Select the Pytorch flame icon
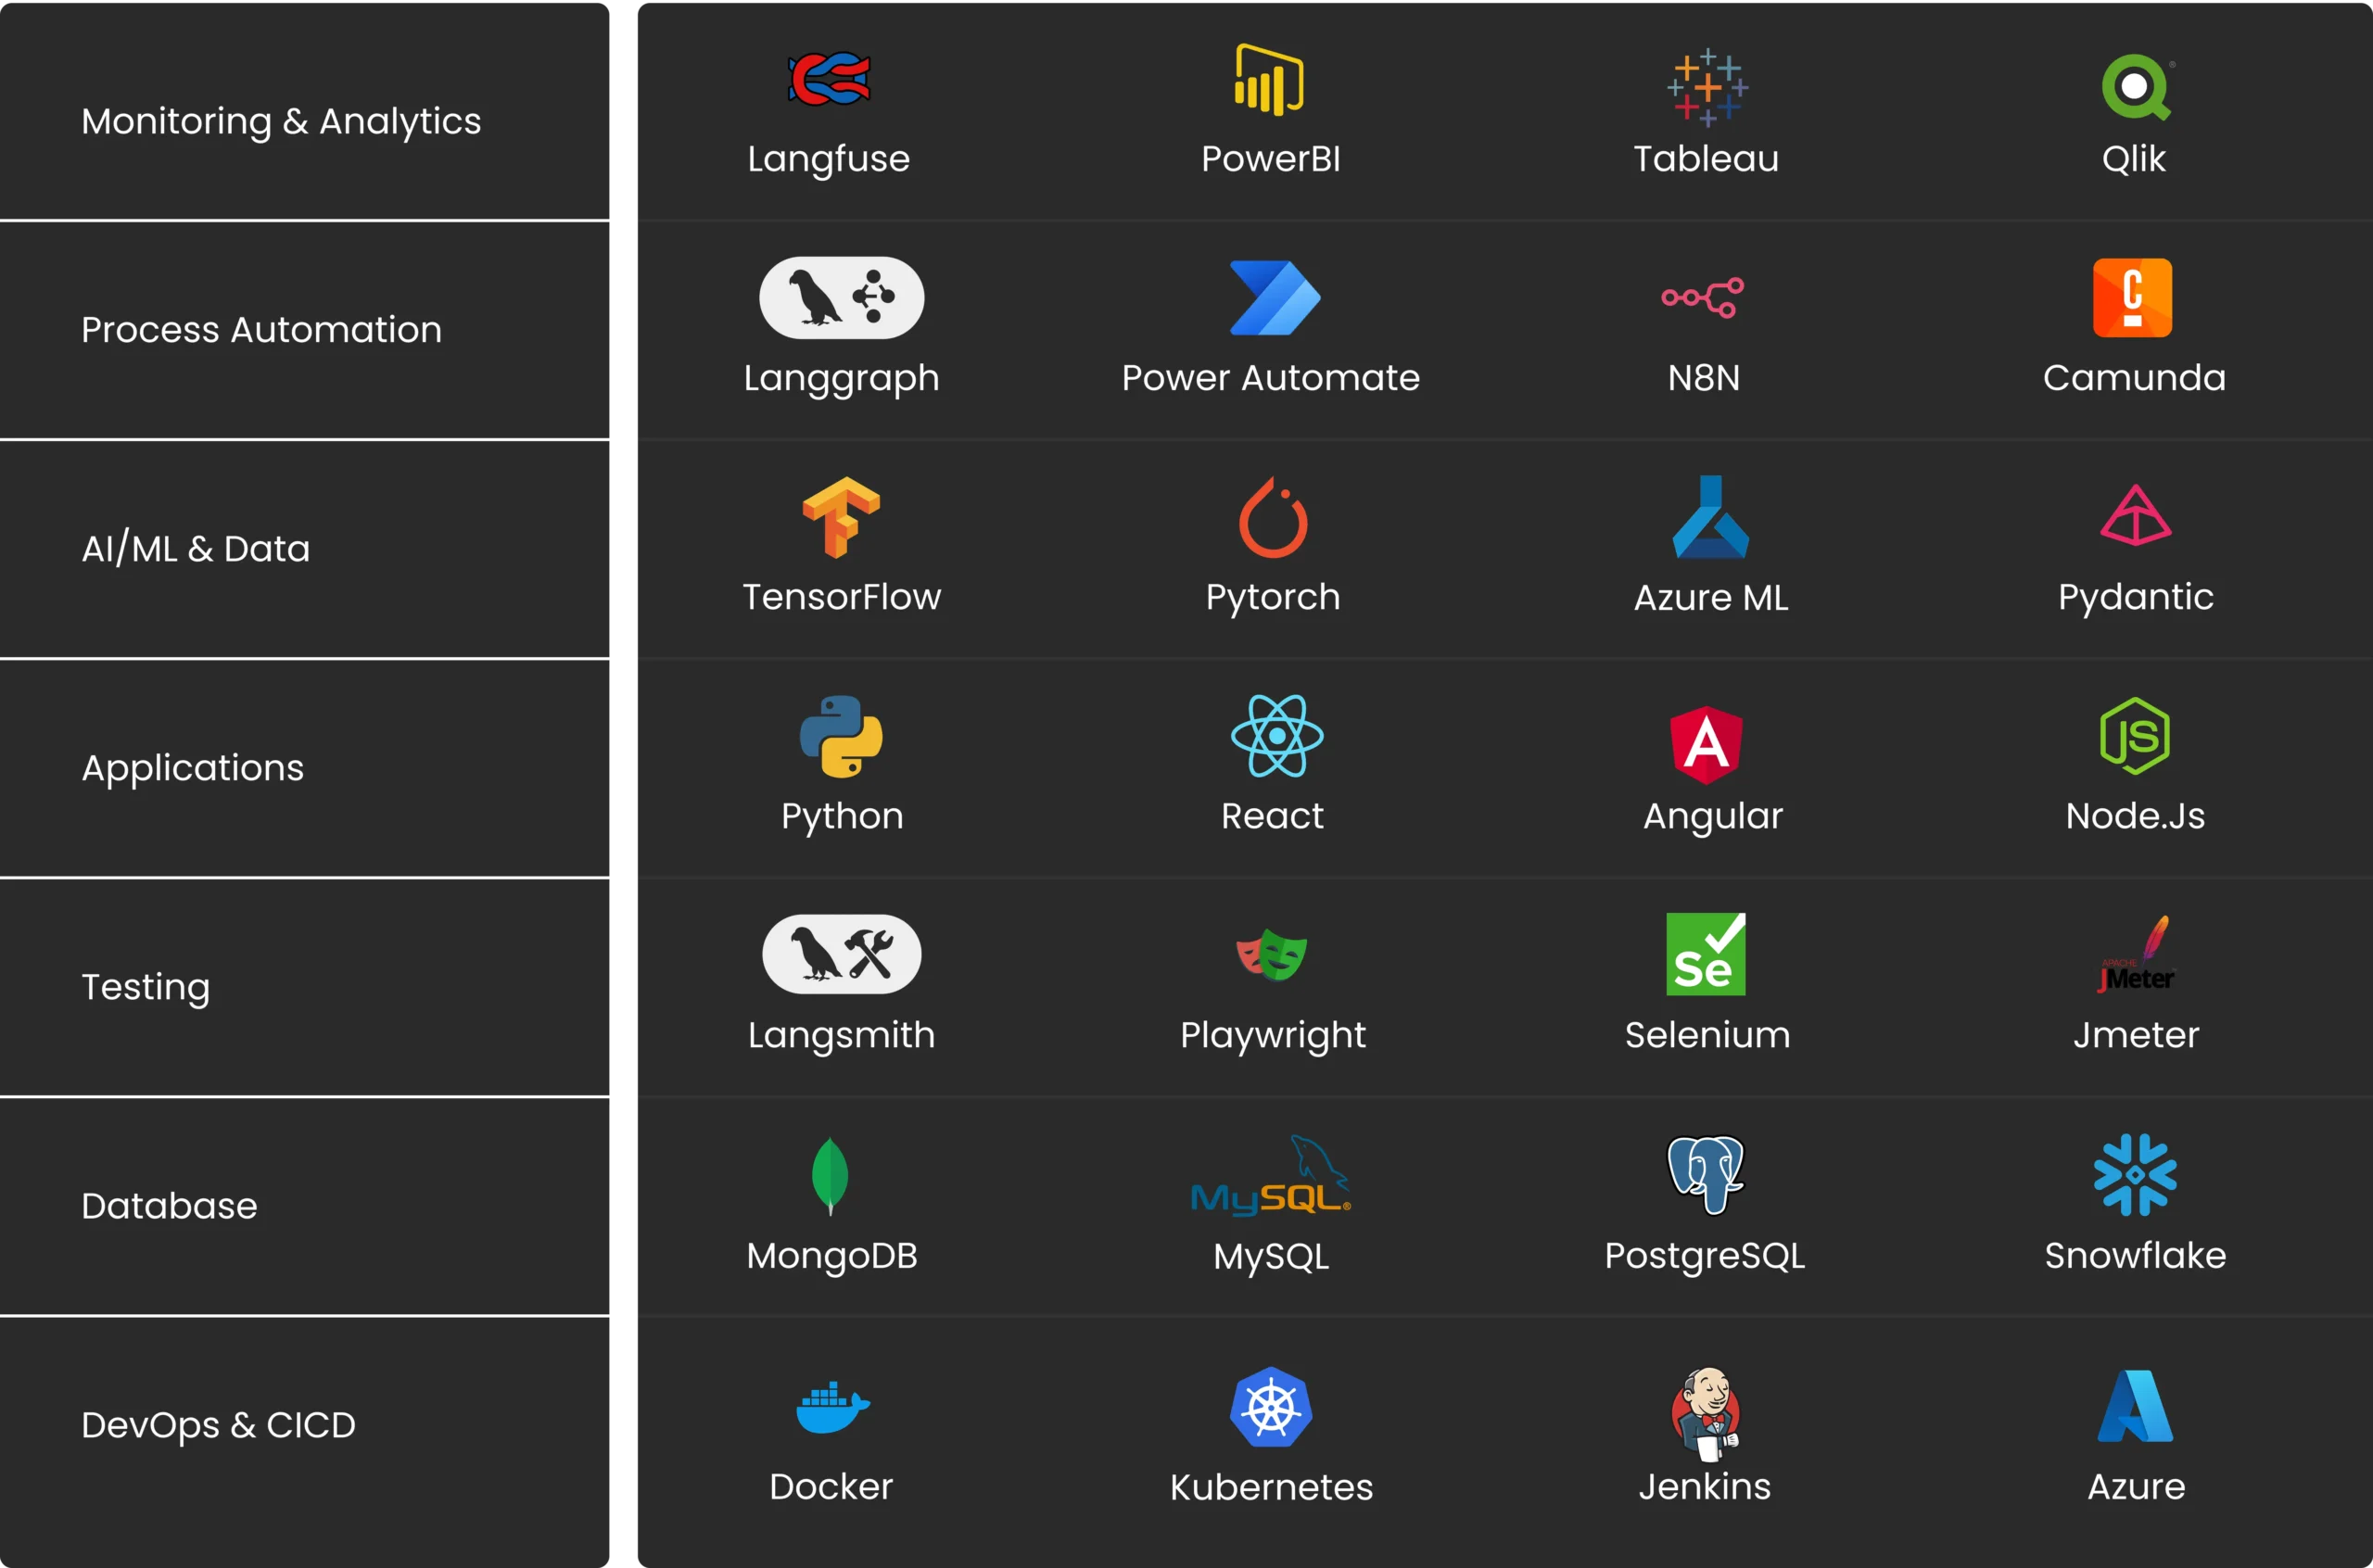The height and width of the screenshot is (1568, 2373). (1273, 517)
